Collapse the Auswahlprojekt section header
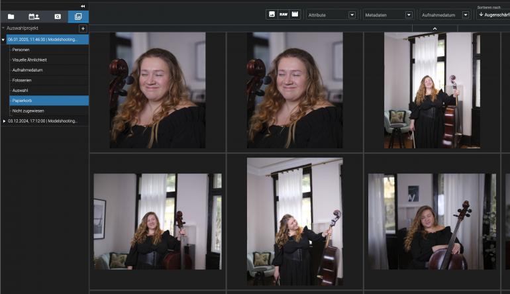 3,28
